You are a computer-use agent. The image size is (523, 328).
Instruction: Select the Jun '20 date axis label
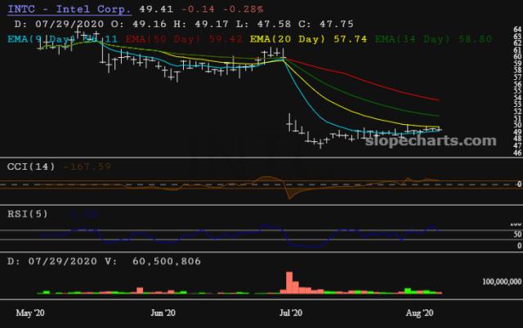164,312
